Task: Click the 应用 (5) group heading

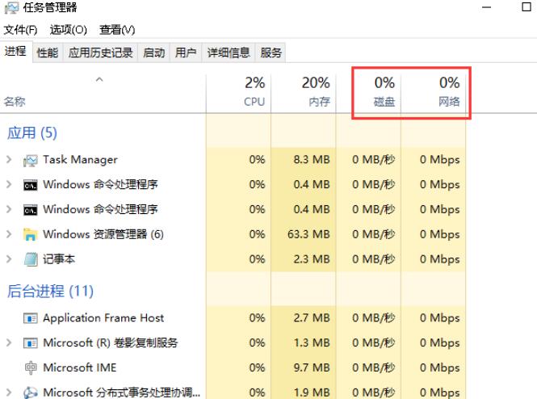Action: [32, 133]
